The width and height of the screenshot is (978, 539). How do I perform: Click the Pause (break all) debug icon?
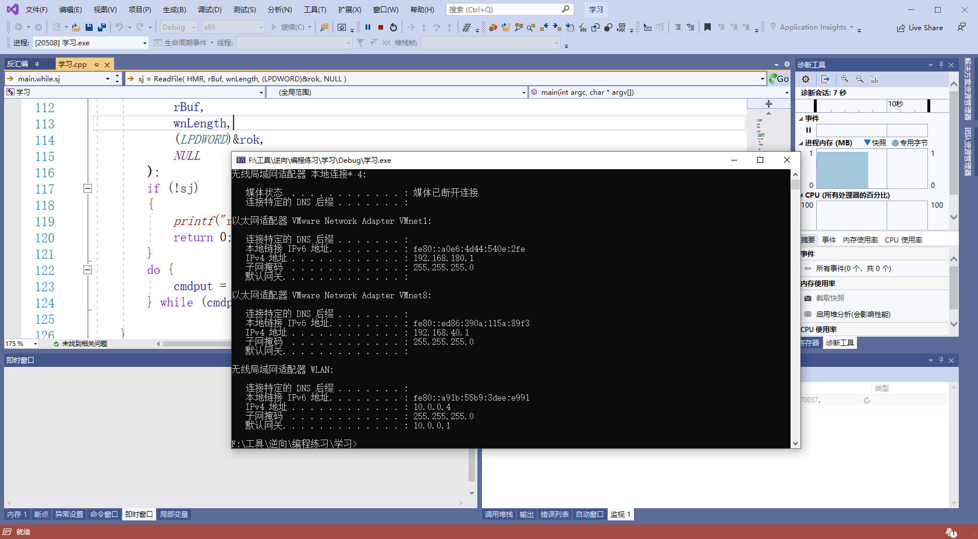368,27
